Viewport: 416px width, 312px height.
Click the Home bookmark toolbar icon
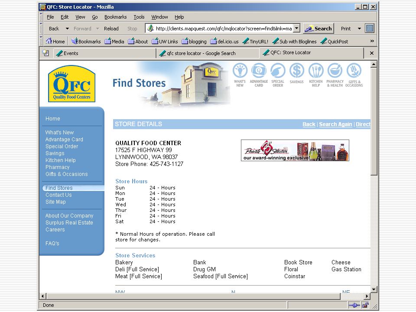point(55,42)
